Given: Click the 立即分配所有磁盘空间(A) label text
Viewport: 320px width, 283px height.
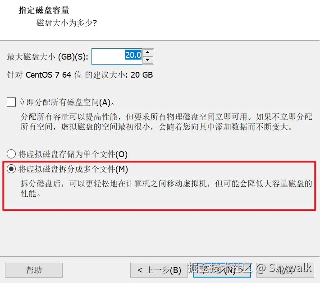Looking at the screenshot, I should coord(66,102).
